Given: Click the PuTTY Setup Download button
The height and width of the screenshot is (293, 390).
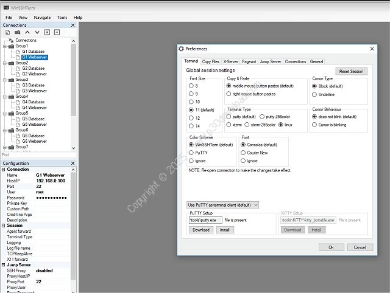Looking at the screenshot, I should [201, 230].
